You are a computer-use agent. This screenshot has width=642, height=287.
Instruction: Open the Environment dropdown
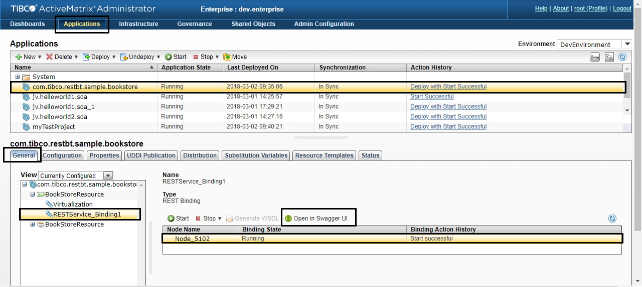(627, 44)
